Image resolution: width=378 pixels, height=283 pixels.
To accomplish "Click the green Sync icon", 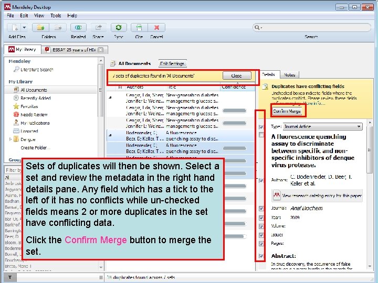I will [118, 28].
